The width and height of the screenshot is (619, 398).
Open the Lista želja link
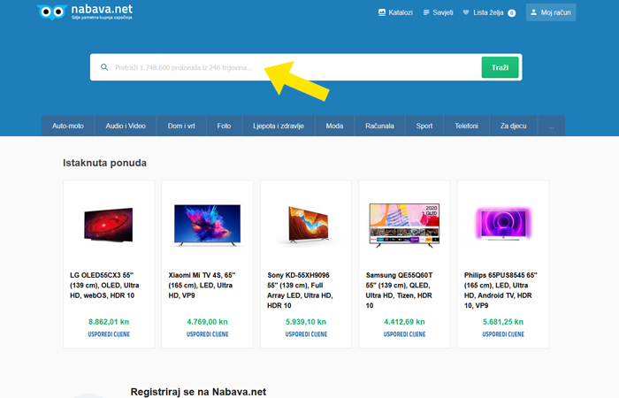coord(489,12)
